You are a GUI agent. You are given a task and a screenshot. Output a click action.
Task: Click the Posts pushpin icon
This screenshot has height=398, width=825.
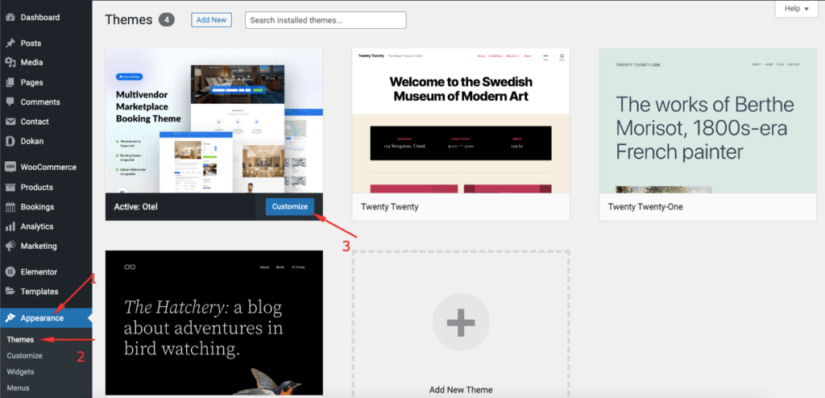click(x=10, y=44)
